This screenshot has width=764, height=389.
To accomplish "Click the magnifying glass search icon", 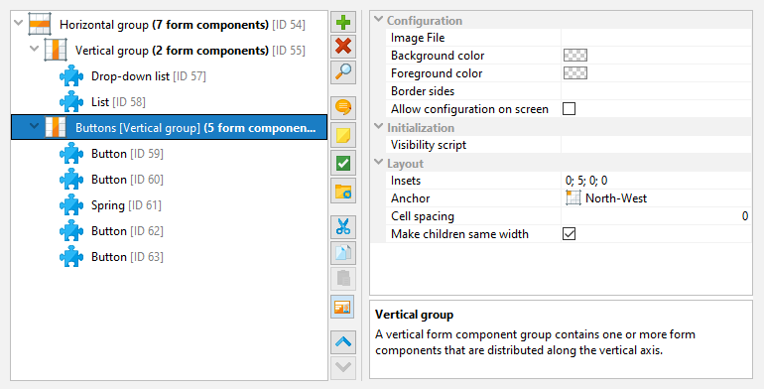I will [343, 71].
